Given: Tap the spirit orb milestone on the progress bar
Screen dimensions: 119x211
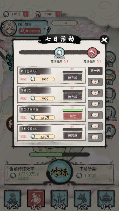Looking at the screenshot, I should (x=59, y=52).
